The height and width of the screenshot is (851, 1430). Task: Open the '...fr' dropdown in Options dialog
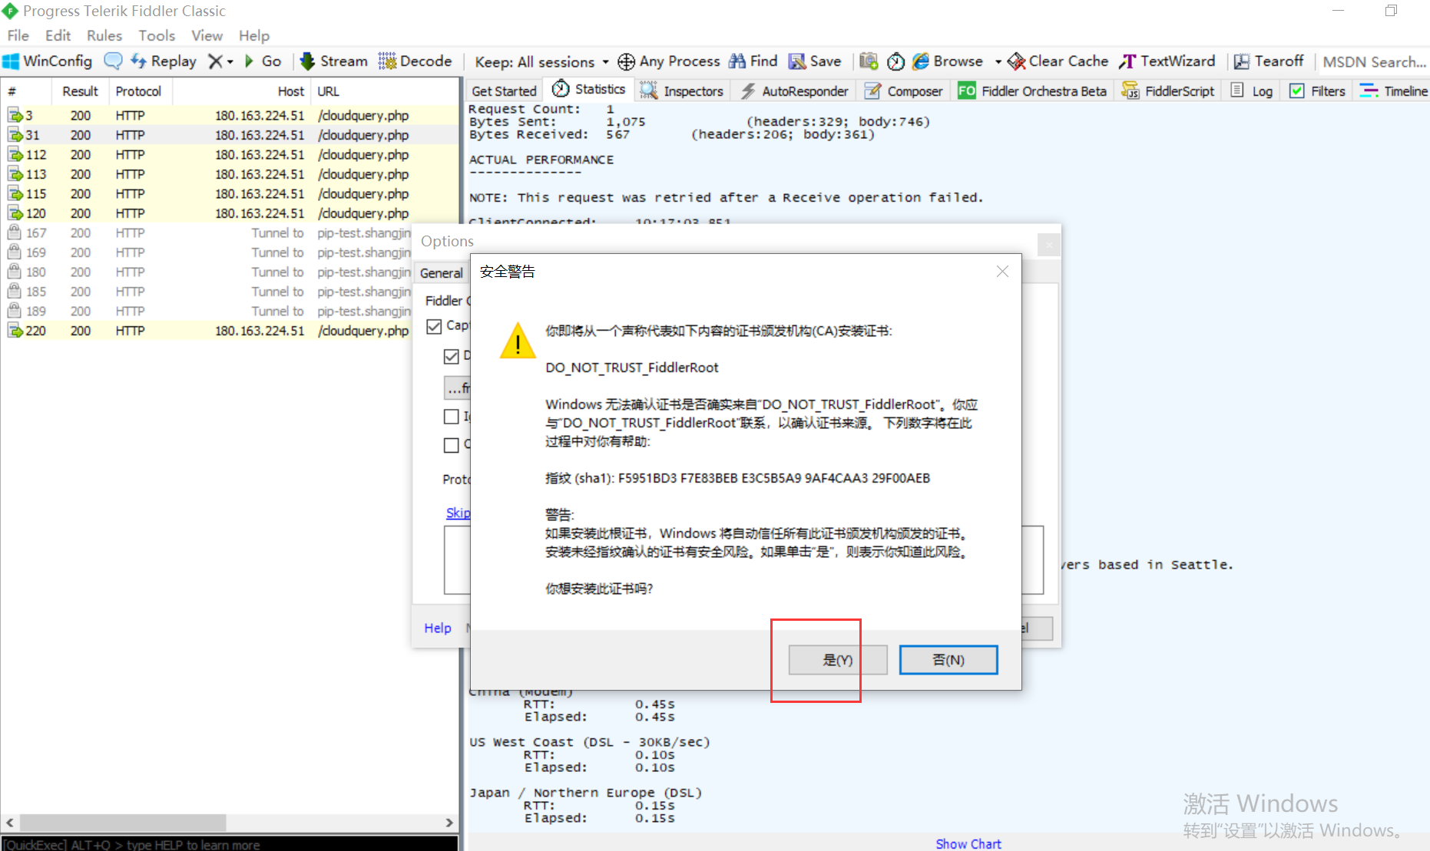pyautogui.click(x=457, y=388)
